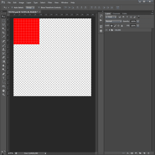155x155 pixels.
Task: Toggle the filter for type layers
Action: (x=127, y=17)
